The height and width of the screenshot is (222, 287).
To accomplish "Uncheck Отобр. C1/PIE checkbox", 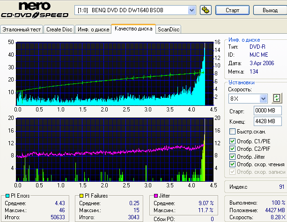I will pos(232,141).
